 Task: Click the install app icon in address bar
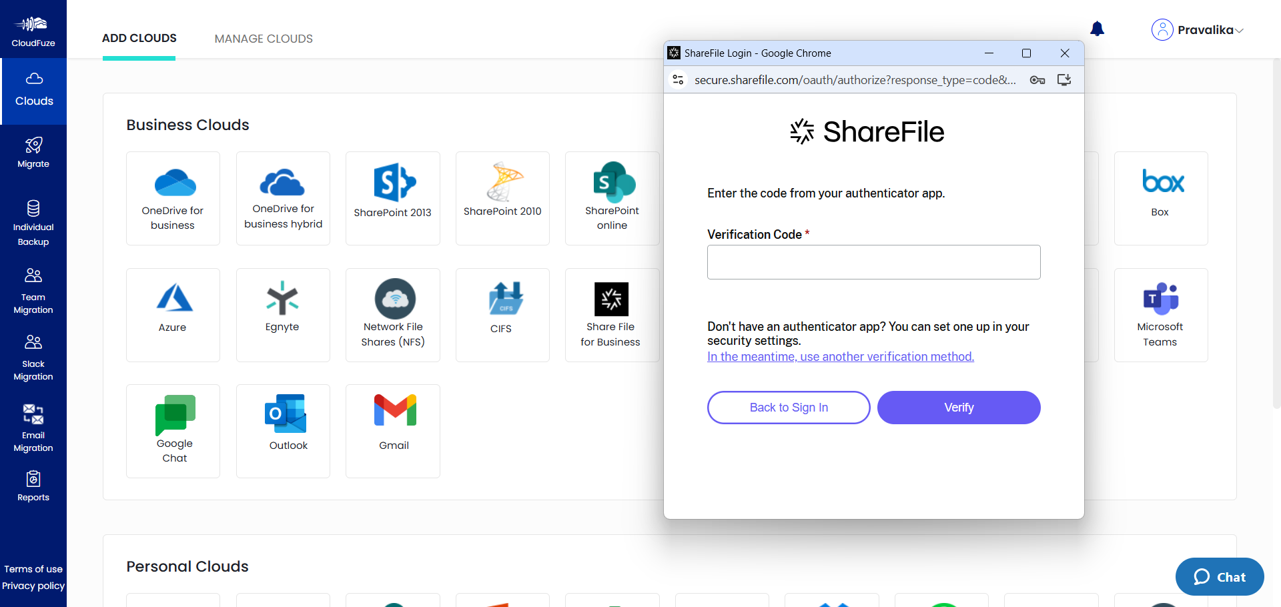click(1064, 80)
